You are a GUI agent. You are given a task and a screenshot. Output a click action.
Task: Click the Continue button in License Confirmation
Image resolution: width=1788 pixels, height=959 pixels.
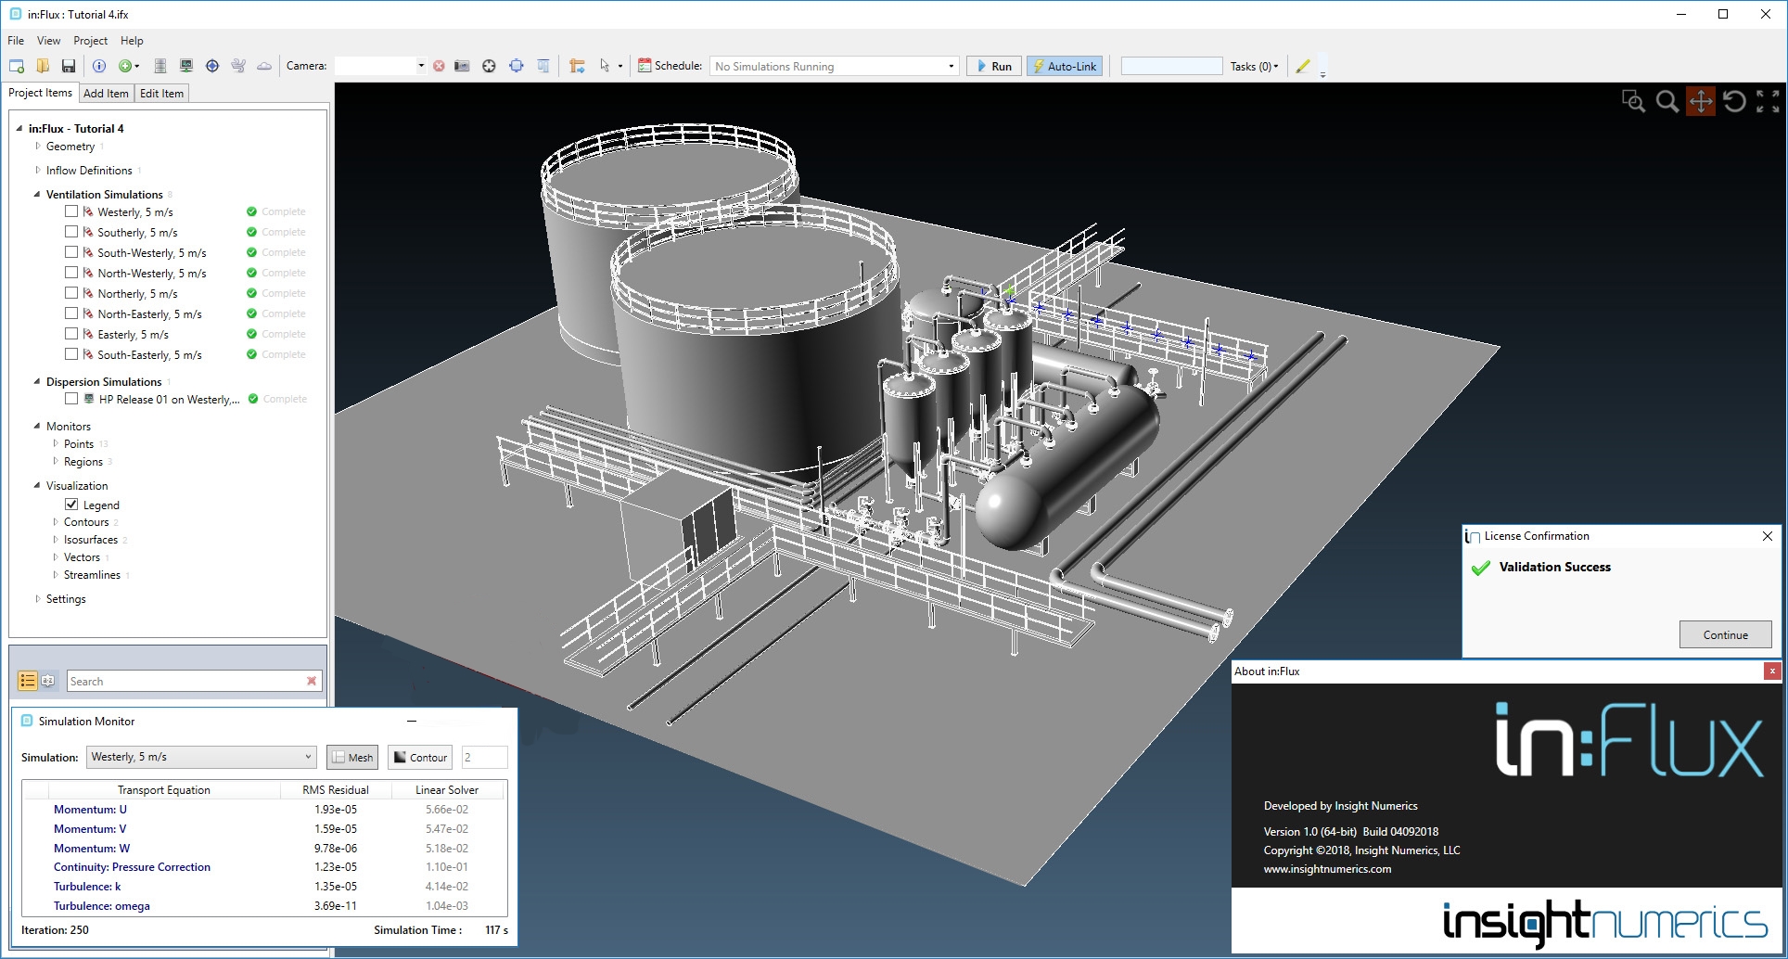pos(1724,634)
